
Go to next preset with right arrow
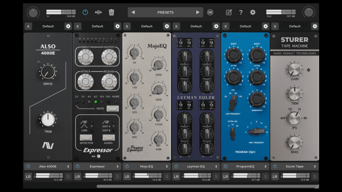pyautogui.click(x=198, y=13)
